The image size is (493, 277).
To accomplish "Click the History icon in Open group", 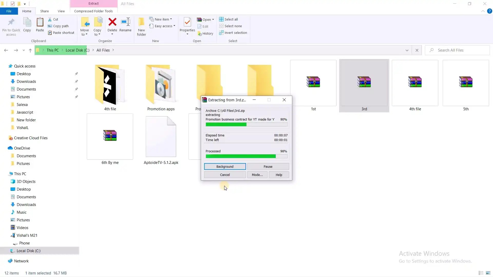I will (200, 34).
